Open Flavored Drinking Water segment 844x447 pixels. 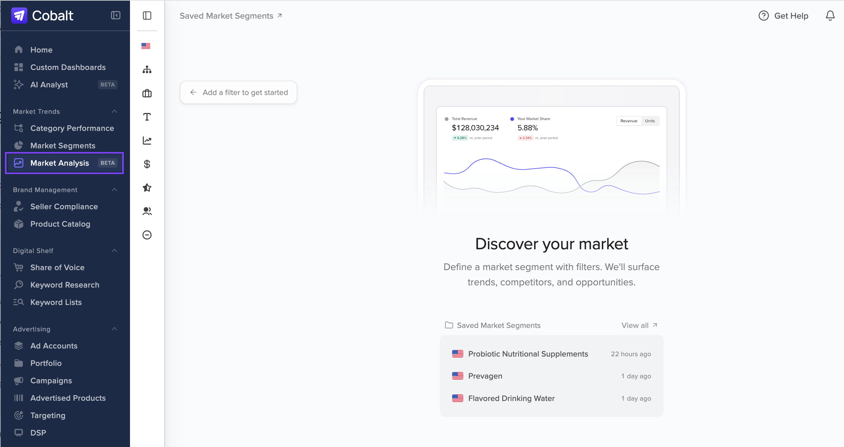click(x=551, y=398)
